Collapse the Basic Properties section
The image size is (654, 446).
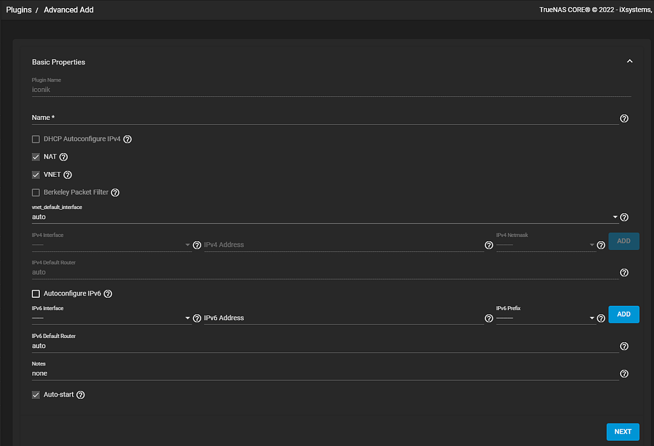click(x=630, y=62)
